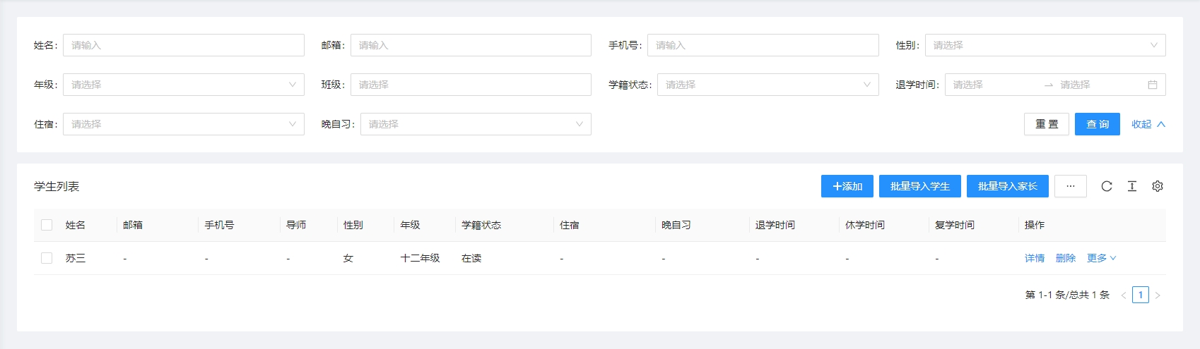This screenshot has width=1200, height=349.
Task: Collapse search filters with 收起
Action: click(x=1148, y=124)
